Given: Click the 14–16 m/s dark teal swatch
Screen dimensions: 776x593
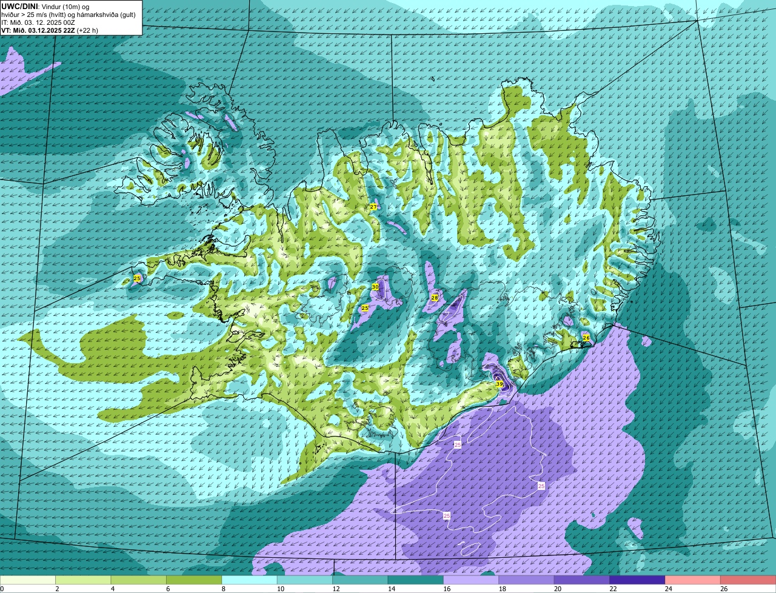Looking at the screenshot, I should tap(416, 580).
